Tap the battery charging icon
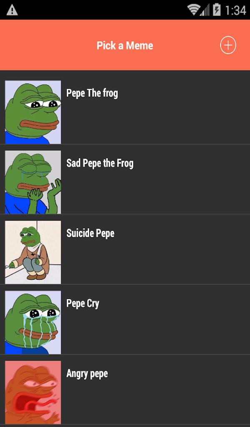 click(x=217, y=10)
